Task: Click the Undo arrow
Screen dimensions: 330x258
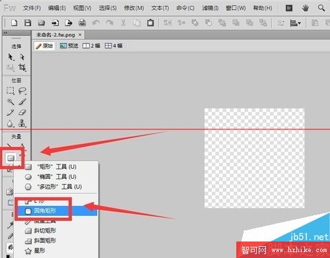Action: (96, 22)
